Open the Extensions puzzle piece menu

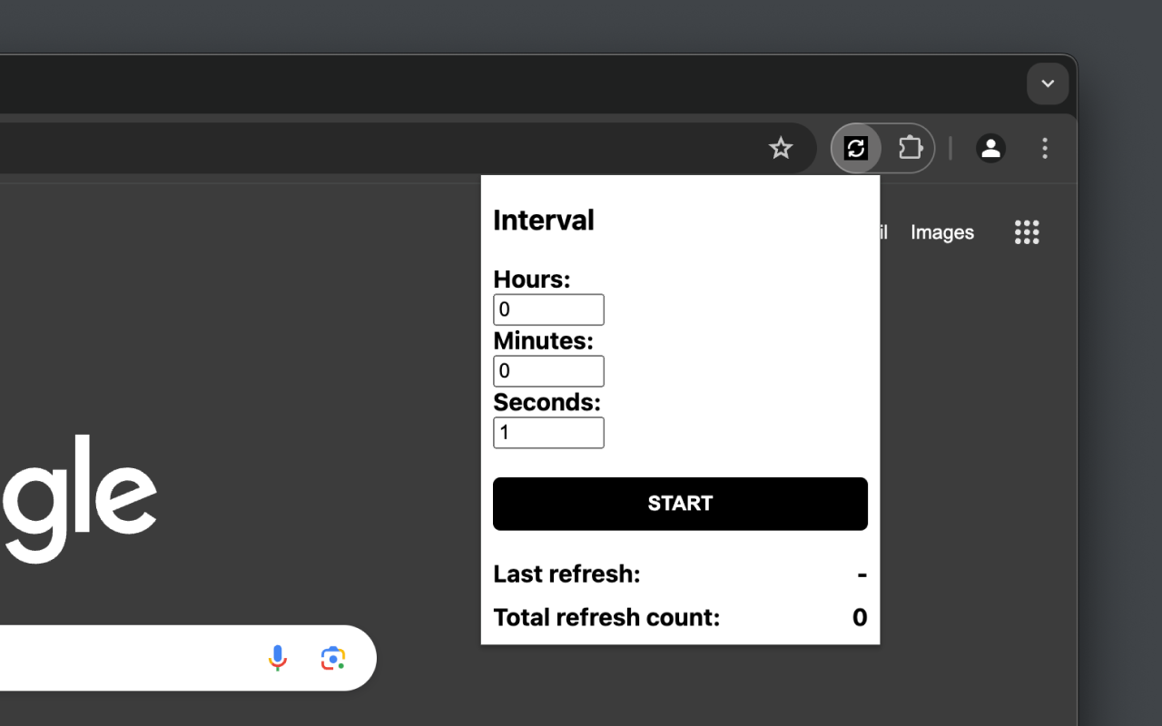[x=910, y=148]
